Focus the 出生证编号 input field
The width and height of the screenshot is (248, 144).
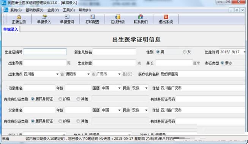[45, 52]
